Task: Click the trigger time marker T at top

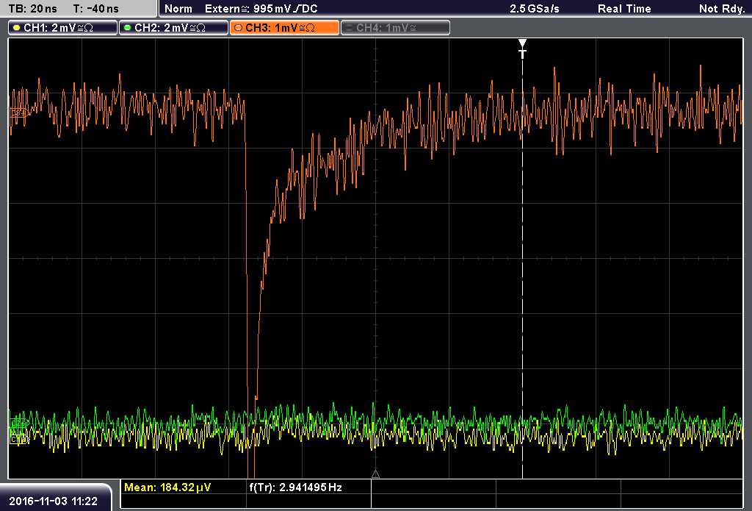Action: click(x=522, y=49)
